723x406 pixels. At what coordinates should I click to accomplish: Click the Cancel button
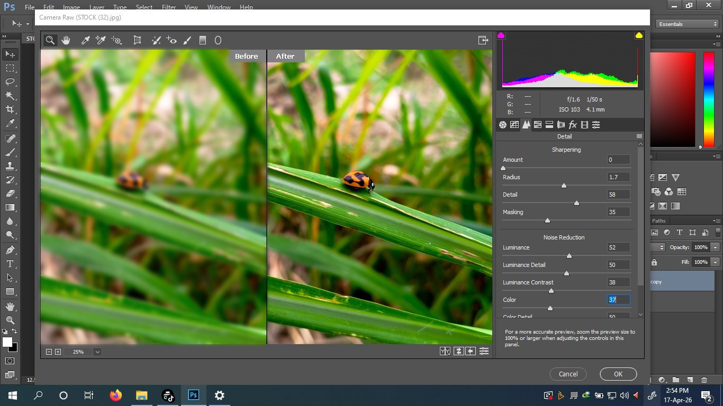click(x=568, y=374)
